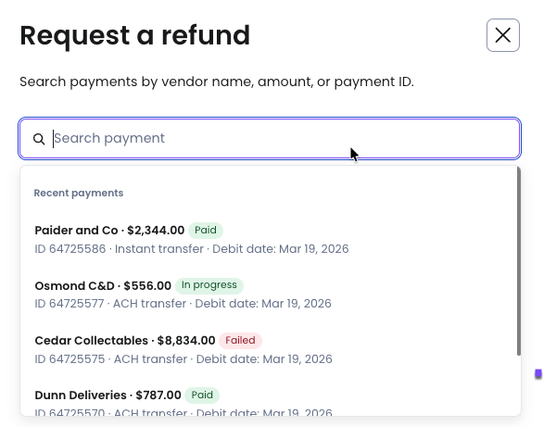Close the Request a refund dialog
Image resolution: width=556 pixels, height=427 pixels.
coord(502,35)
